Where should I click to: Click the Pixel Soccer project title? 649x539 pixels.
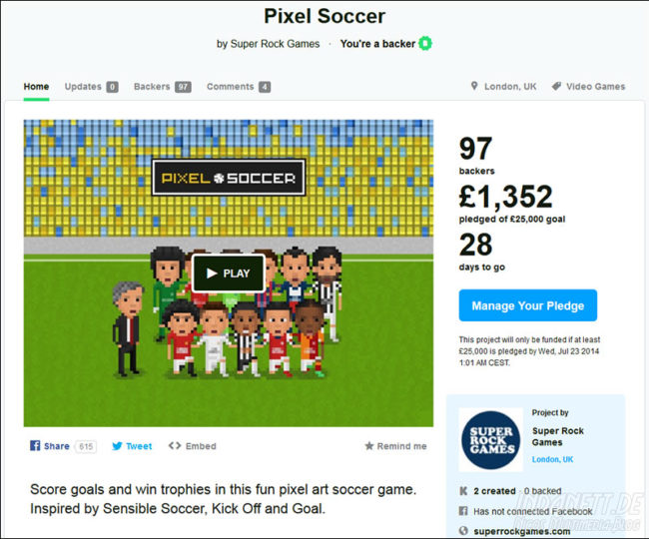324,16
